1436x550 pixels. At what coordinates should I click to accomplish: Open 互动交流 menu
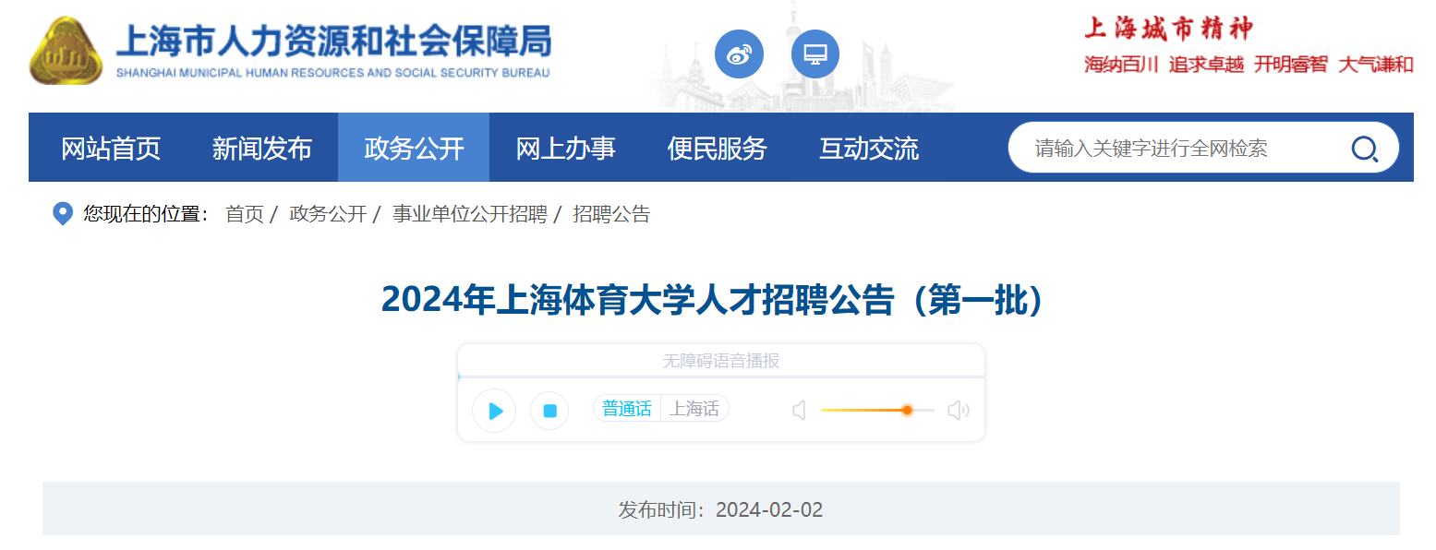tap(869, 148)
